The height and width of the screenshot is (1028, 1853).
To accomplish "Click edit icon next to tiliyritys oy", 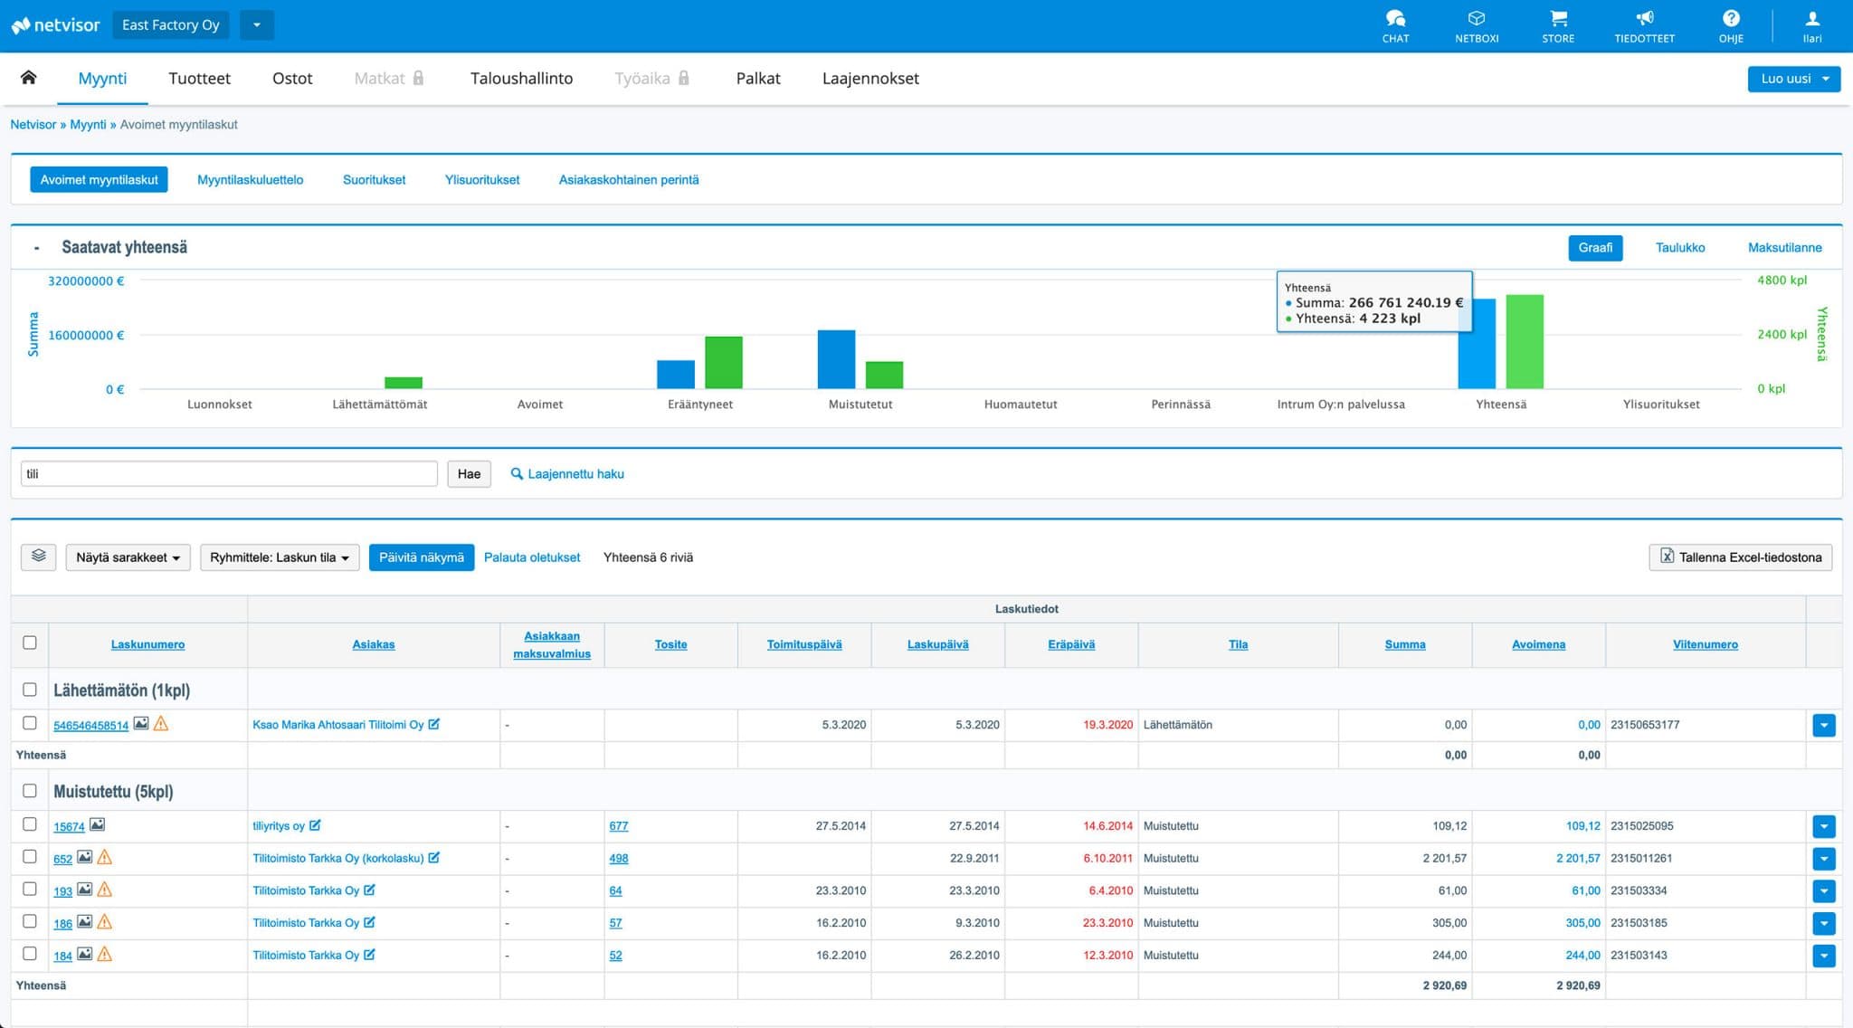I will click(315, 825).
